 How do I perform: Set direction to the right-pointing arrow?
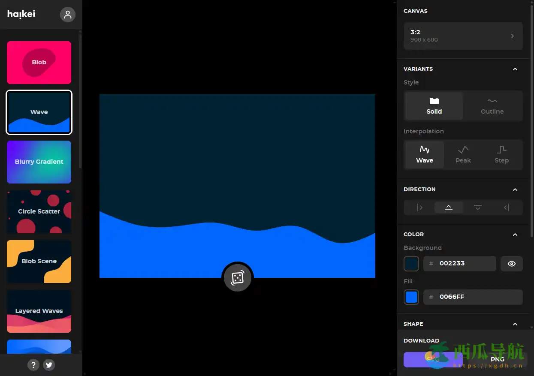(420, 208)
